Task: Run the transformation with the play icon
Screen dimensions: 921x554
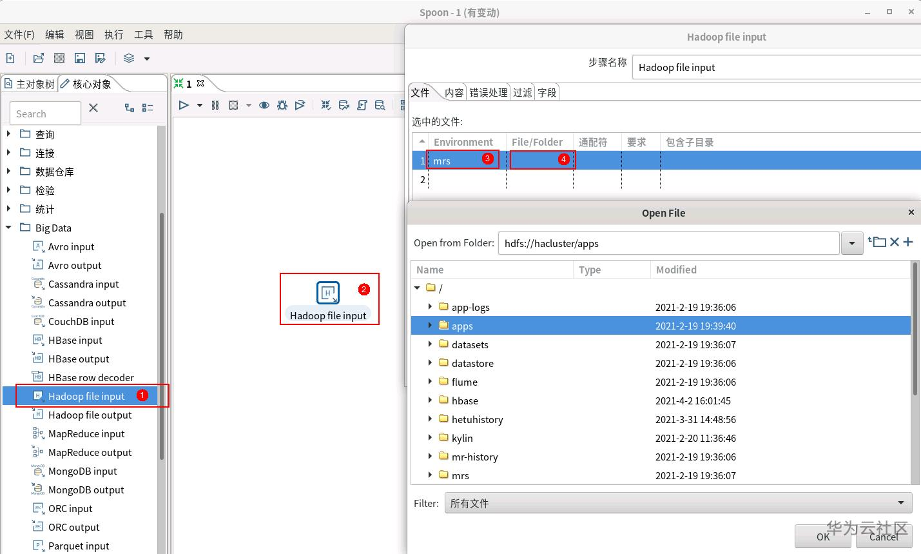Action: point(184,105)
